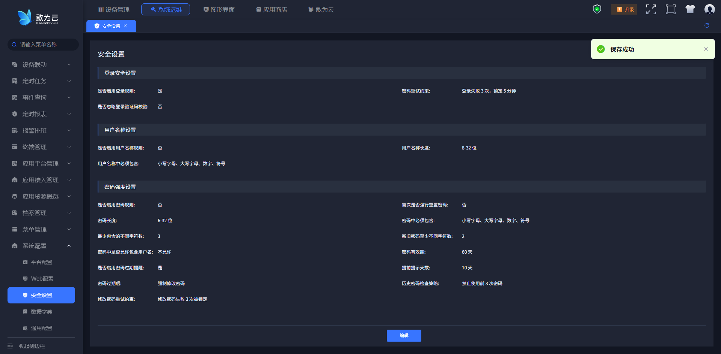Screen dimensions: 721x354
Task: Click the refresh icon below the avatar
Action: click(x=706, y=25)
